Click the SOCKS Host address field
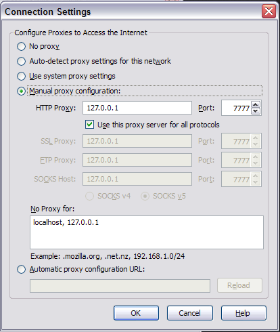Image resolution: width=280 pixels, height=332 pixels. [x=137, y=179]
